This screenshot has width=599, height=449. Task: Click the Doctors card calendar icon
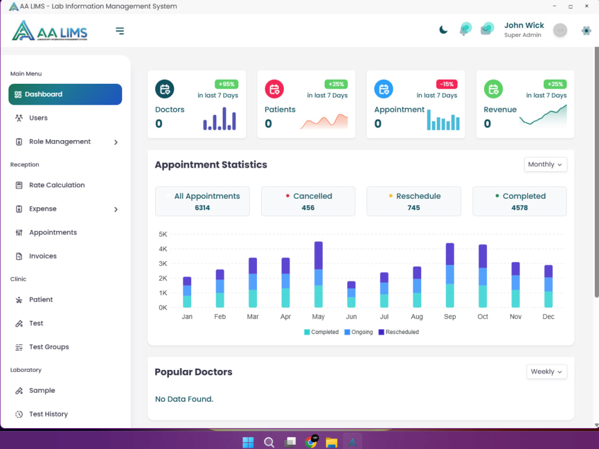165,89
